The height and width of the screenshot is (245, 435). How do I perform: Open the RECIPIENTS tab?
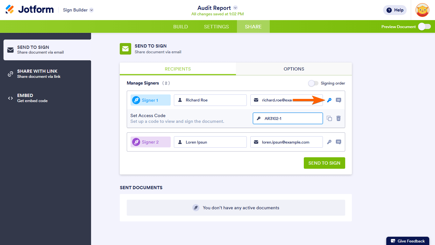click(178, 69)
